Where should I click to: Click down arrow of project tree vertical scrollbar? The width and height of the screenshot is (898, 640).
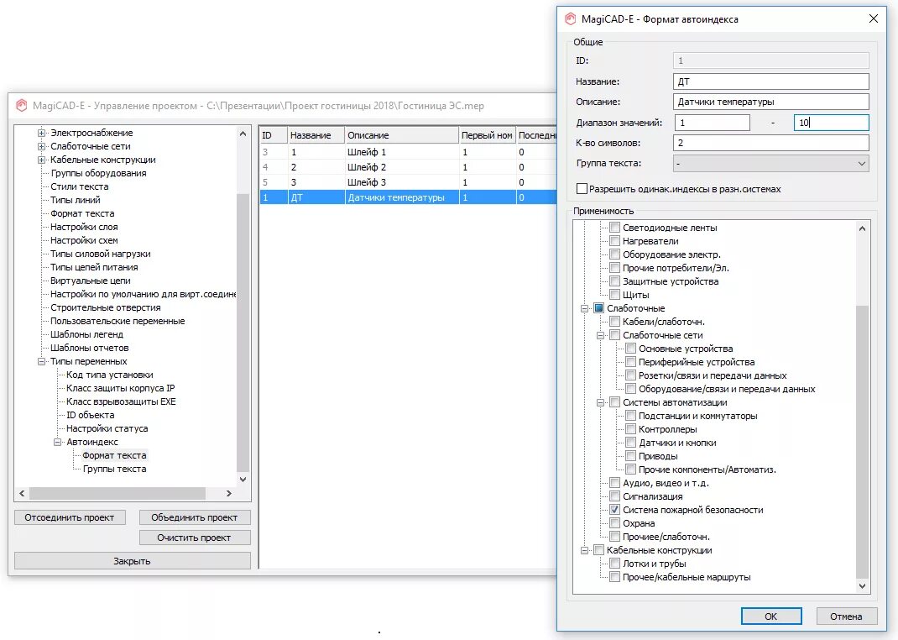pos(243,479)
